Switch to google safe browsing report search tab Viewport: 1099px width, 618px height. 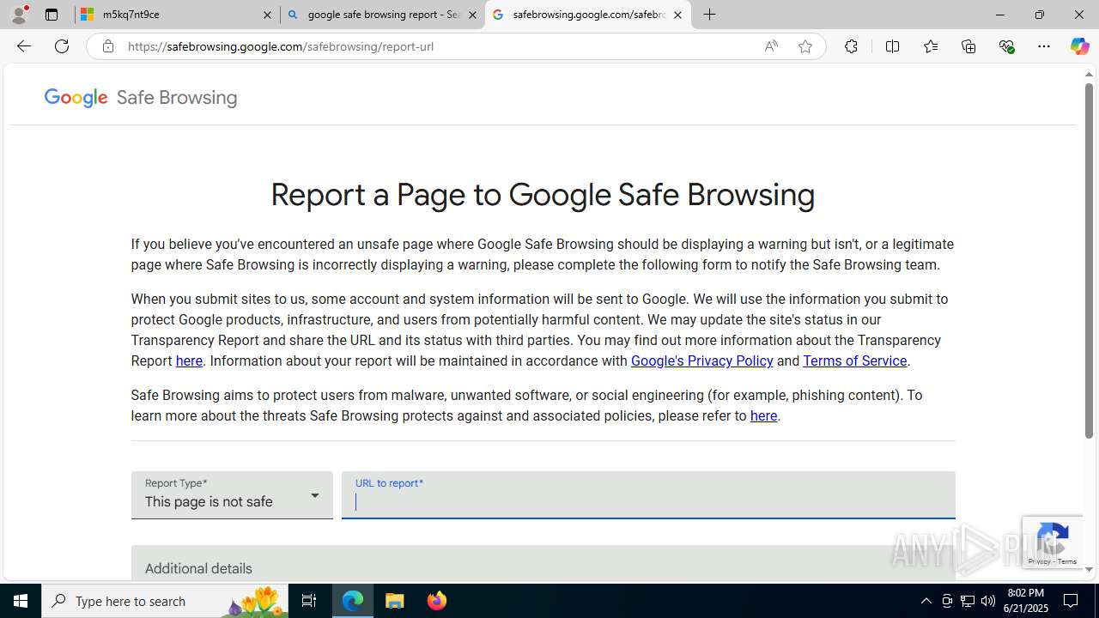click(x=383, y=15)
